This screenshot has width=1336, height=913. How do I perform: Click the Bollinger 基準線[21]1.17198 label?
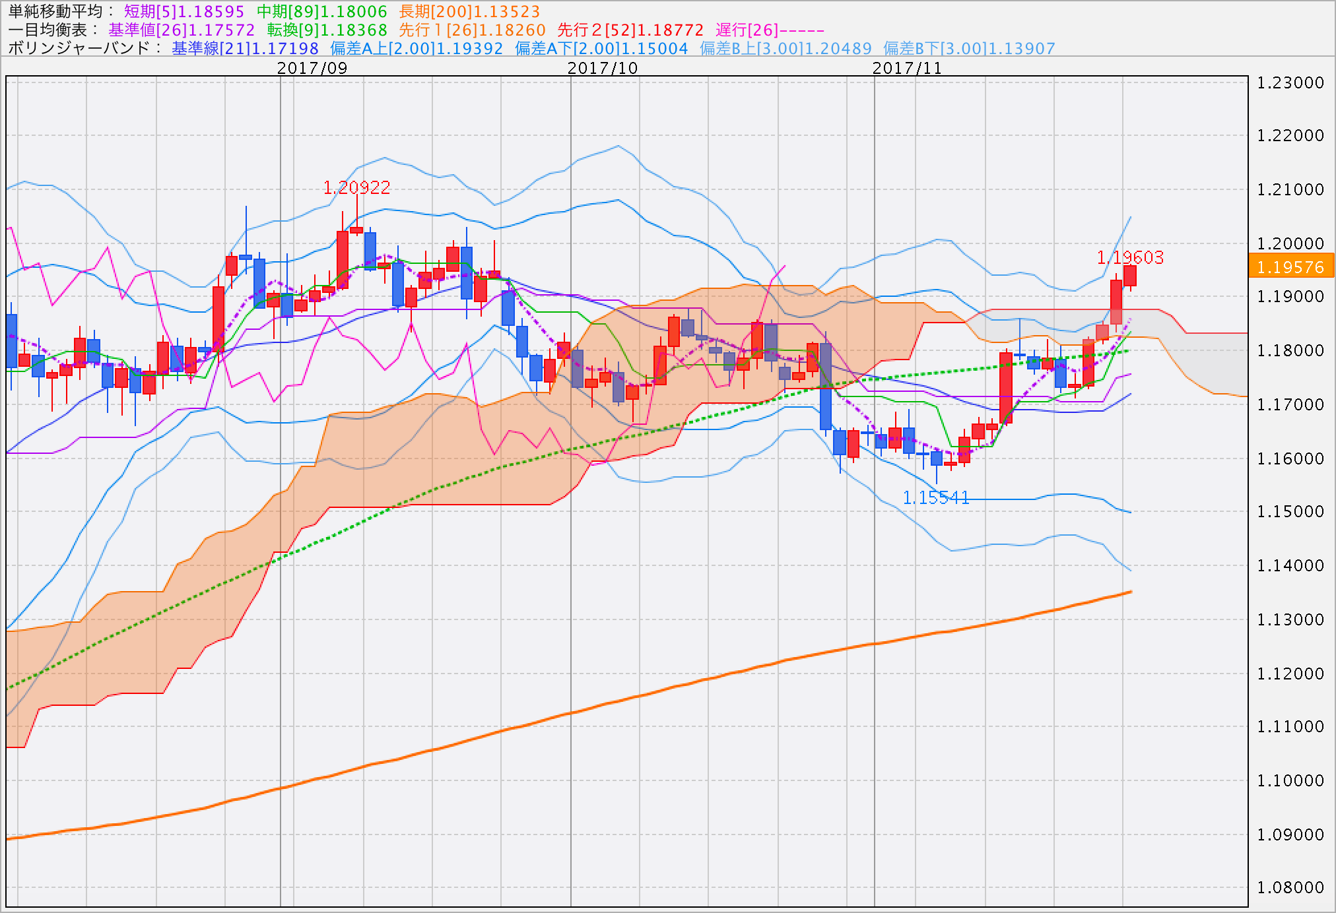(x=245, y=49)
